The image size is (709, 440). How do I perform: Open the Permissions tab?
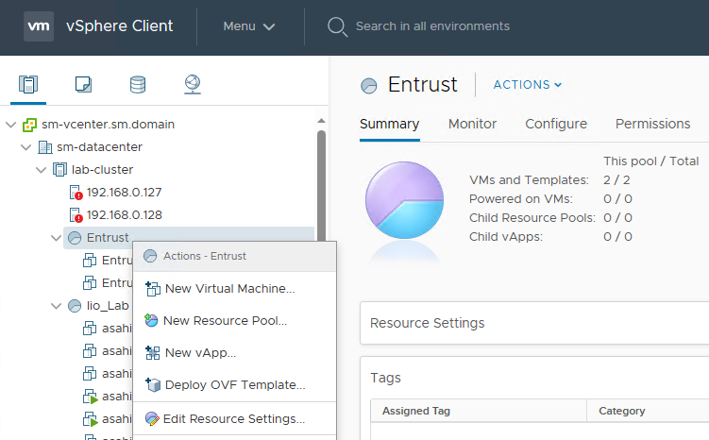coord(652,124)
